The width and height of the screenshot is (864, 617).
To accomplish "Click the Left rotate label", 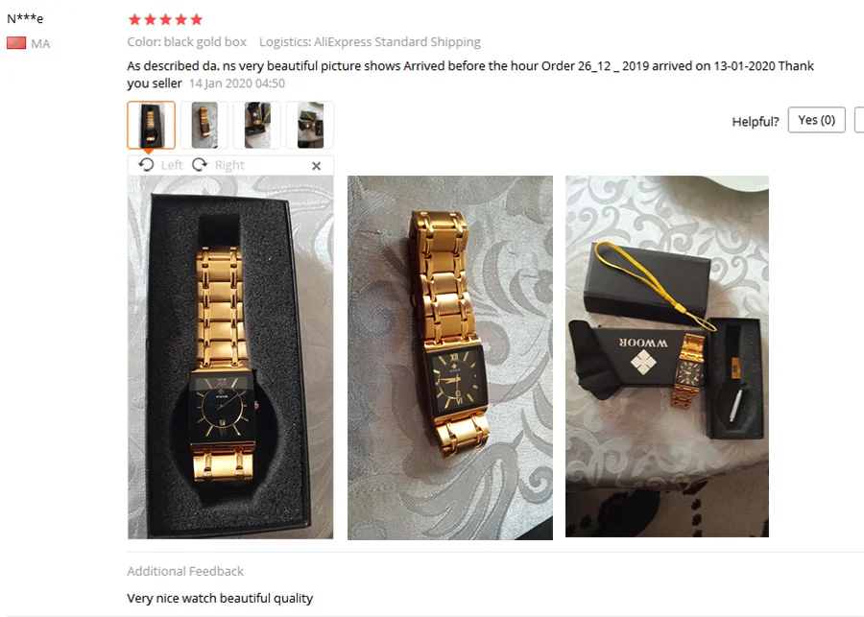I will 172,165.
